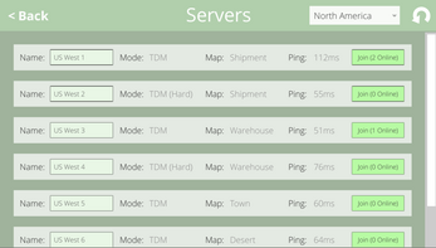436x248 pixels.
Task: Click the US West 2 name field
Action: pyautogui.click(x=81, y=94)
